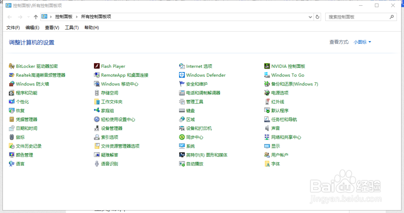Open the Windows 防火墙 icon
404x213 pixels.
(x=12, y=84)
